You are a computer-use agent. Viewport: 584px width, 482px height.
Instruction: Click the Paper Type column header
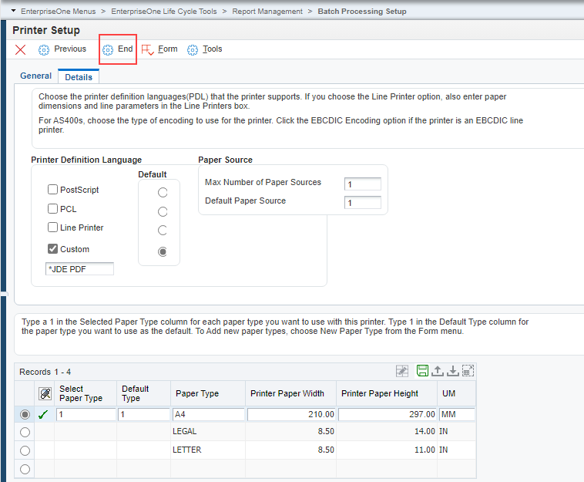(x=208, y=393)
